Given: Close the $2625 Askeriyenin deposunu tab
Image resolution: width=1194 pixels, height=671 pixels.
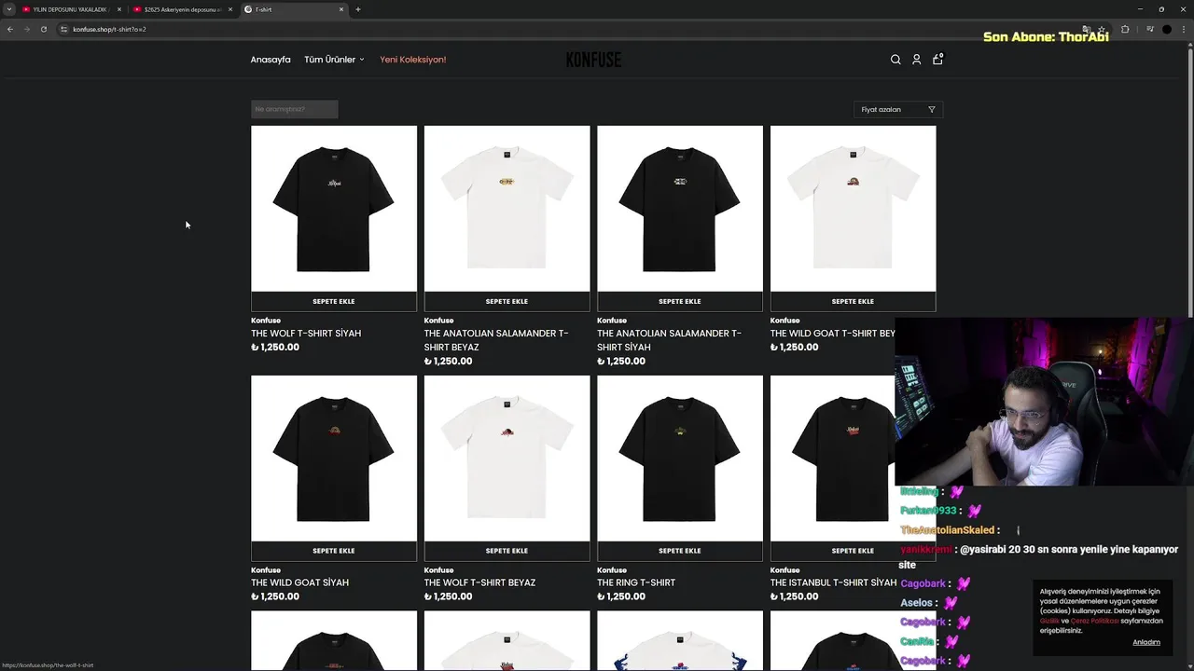Looking at the screenshot, I should pos(230,9).
